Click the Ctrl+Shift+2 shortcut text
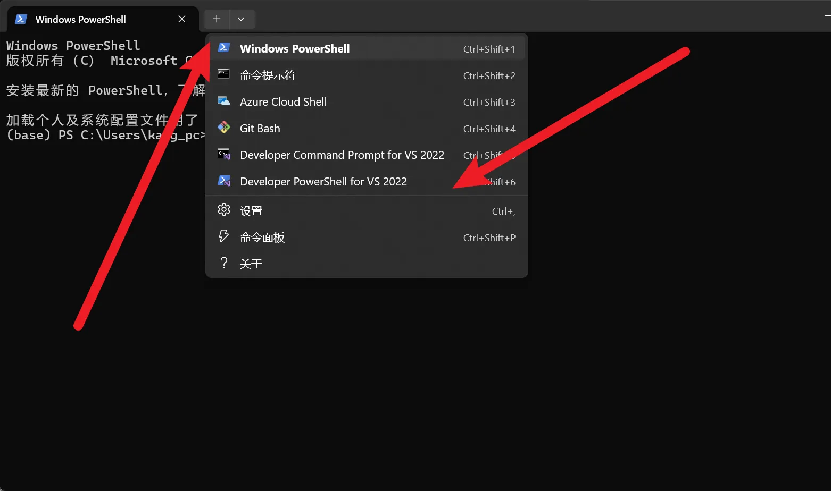The width and height of the screenshot is (831, 491). (x=489, y=75)
